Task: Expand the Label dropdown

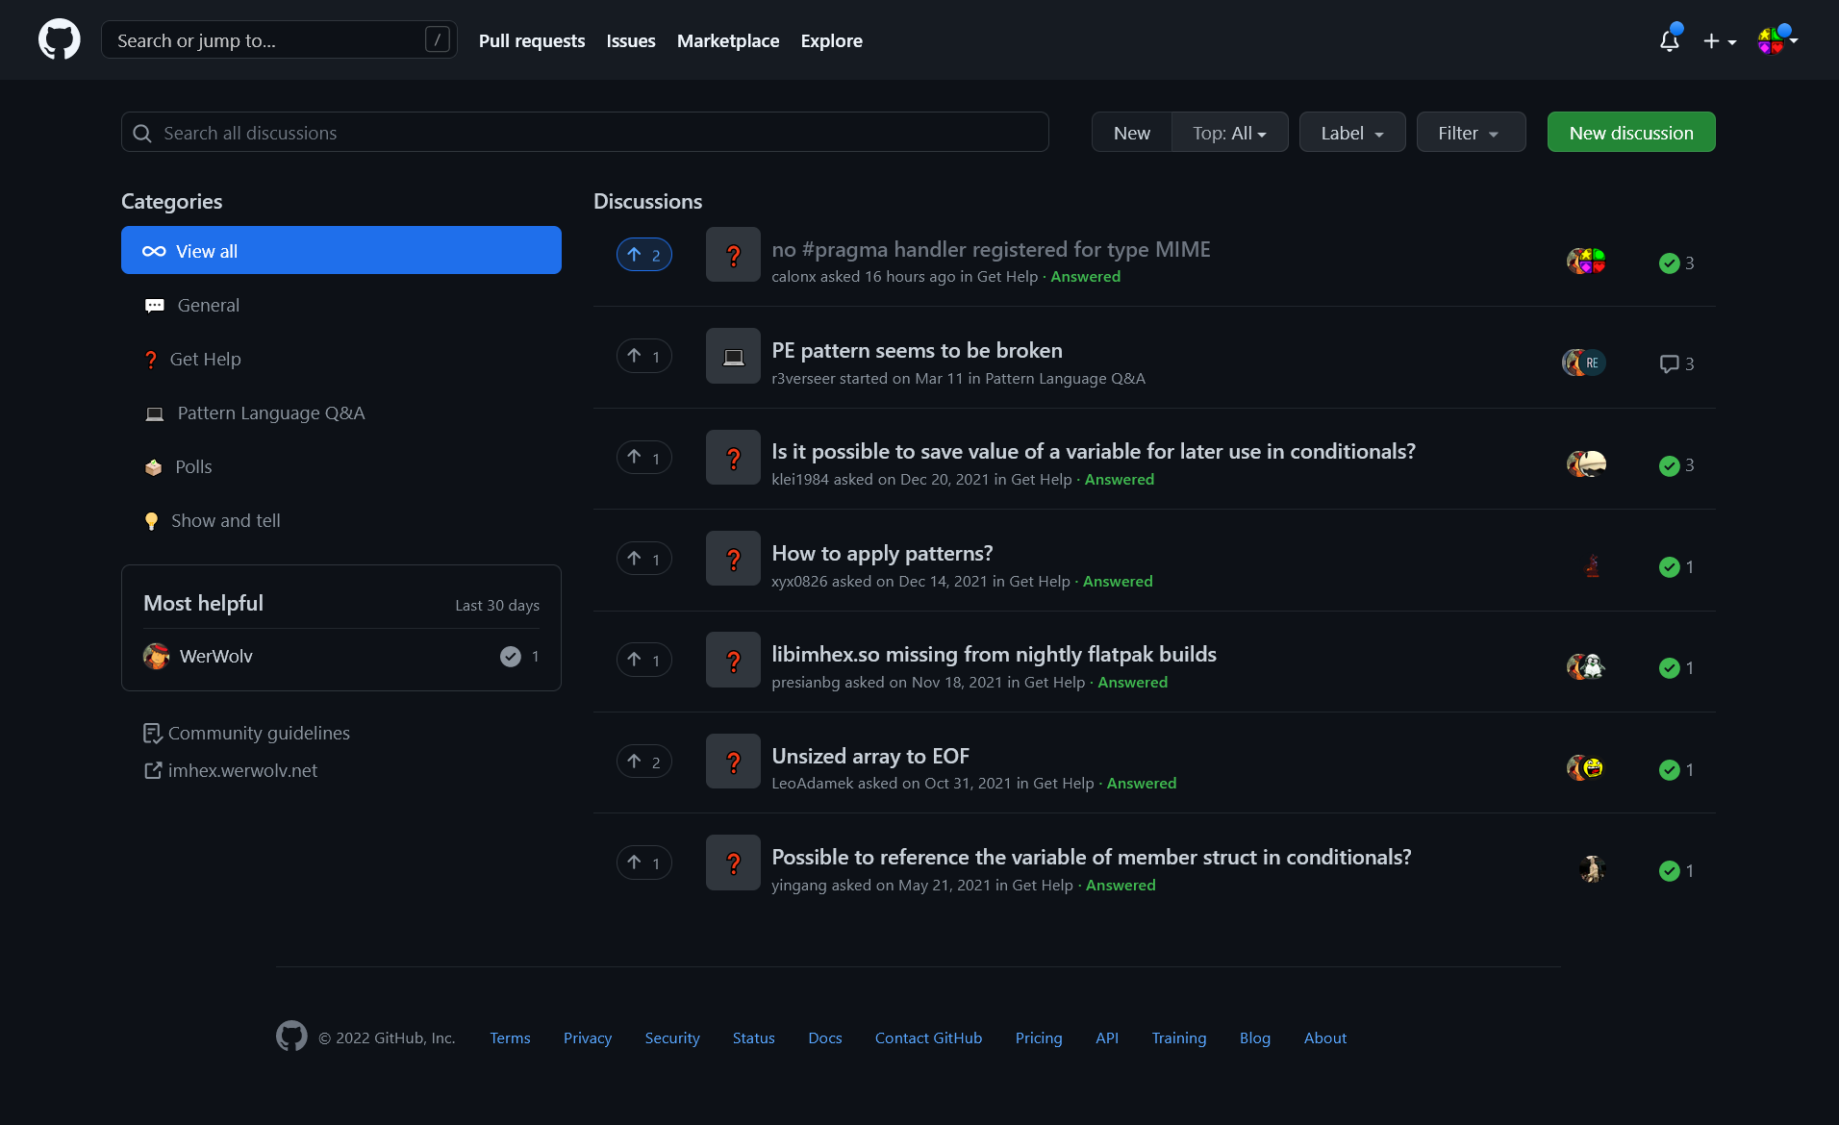Action: click(x=1352, y=133)
